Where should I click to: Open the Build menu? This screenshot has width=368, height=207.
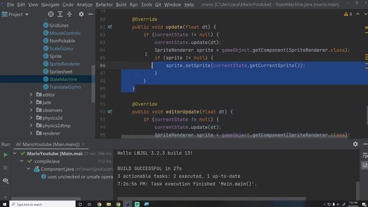(x=121, y=5)
